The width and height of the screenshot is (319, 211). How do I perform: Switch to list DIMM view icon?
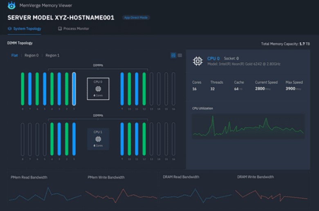coord(180,55)
